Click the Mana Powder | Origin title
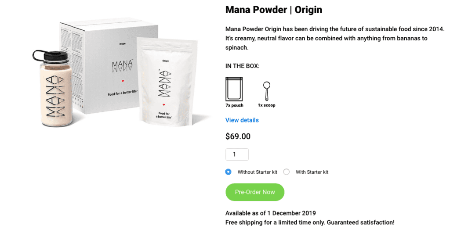 273,10
